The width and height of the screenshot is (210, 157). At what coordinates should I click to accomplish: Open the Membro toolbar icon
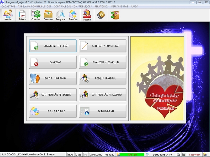[x=8, y=15]
